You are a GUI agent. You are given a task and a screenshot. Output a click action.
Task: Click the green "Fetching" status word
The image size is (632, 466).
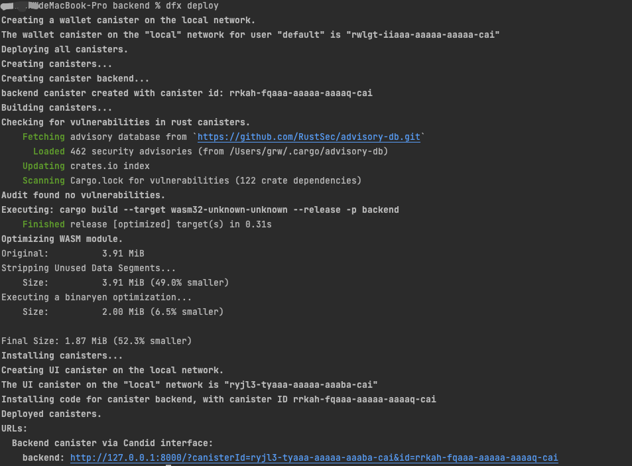click(44, 137)
